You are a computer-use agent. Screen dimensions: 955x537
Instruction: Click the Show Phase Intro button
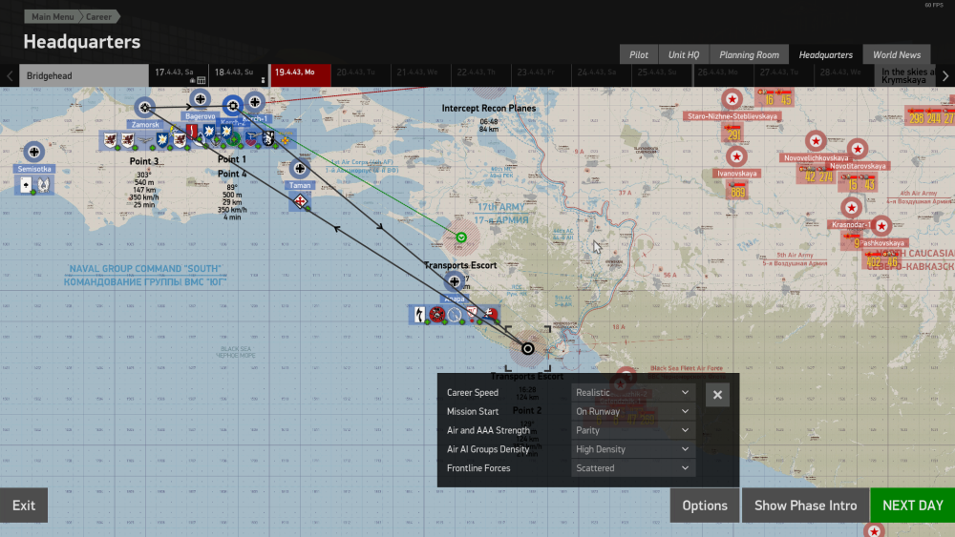click(805, 506)
